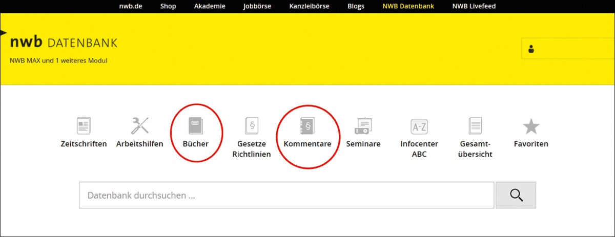Open the Kommentare binder icon
615x237 pixels.
[x=307, y=126]
